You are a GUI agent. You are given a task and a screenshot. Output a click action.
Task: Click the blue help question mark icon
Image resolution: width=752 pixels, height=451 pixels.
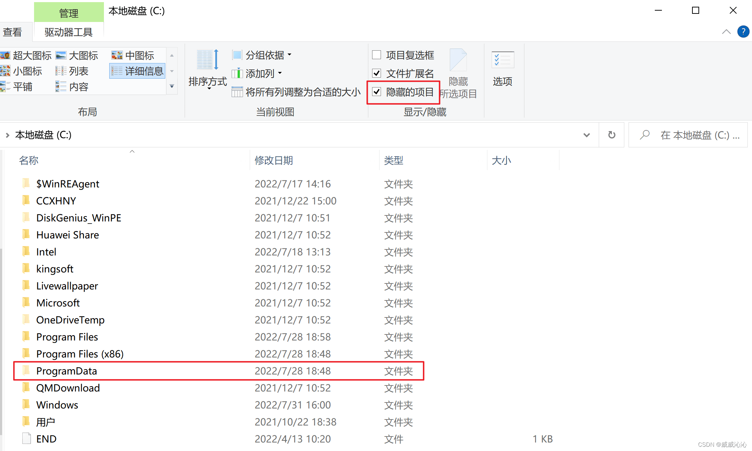[743, 32]
